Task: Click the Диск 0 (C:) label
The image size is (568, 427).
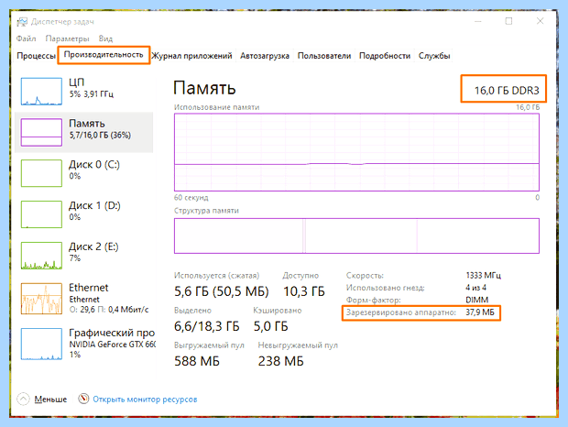Action: coord(94,164)
